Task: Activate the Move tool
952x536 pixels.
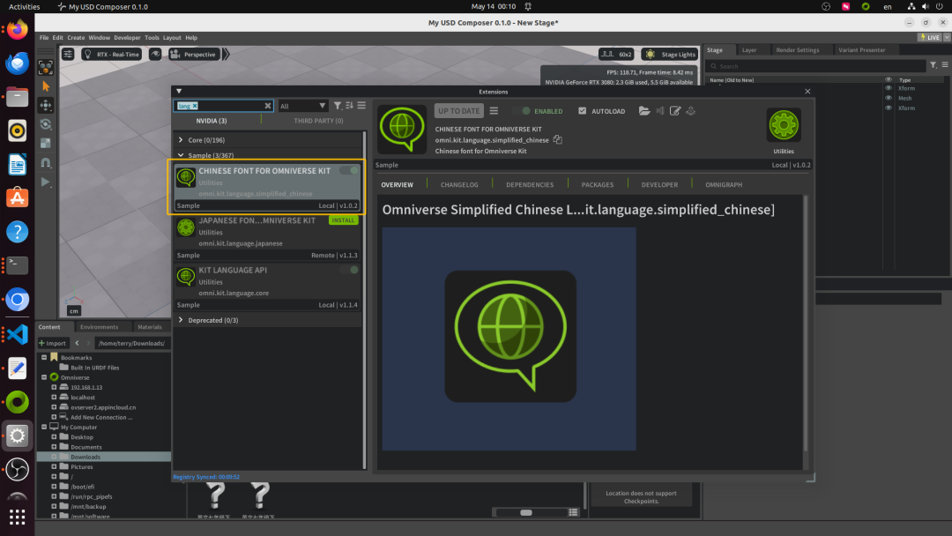Action: point(46,105)
